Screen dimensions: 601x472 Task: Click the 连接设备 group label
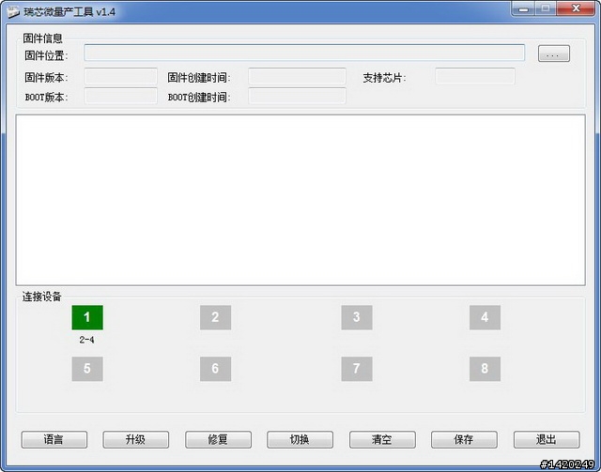[x=41, y=297]
